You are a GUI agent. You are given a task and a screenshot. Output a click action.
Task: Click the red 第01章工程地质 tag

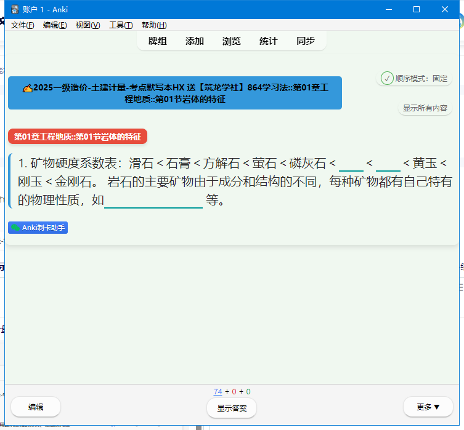coord(78,137)
